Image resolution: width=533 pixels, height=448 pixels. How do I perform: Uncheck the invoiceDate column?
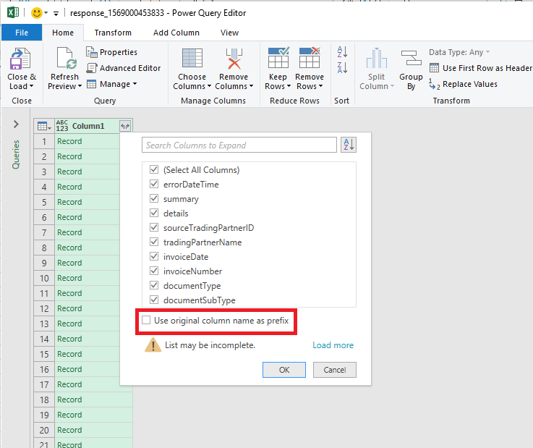click(x=154, y=256)
